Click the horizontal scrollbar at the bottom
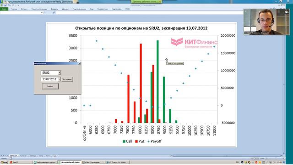Screen dimensions: 293x165 [227, 156]
